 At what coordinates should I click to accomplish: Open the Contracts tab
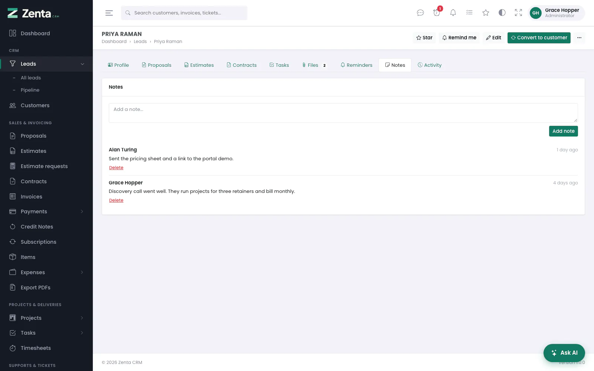click(x=242, y=65)
